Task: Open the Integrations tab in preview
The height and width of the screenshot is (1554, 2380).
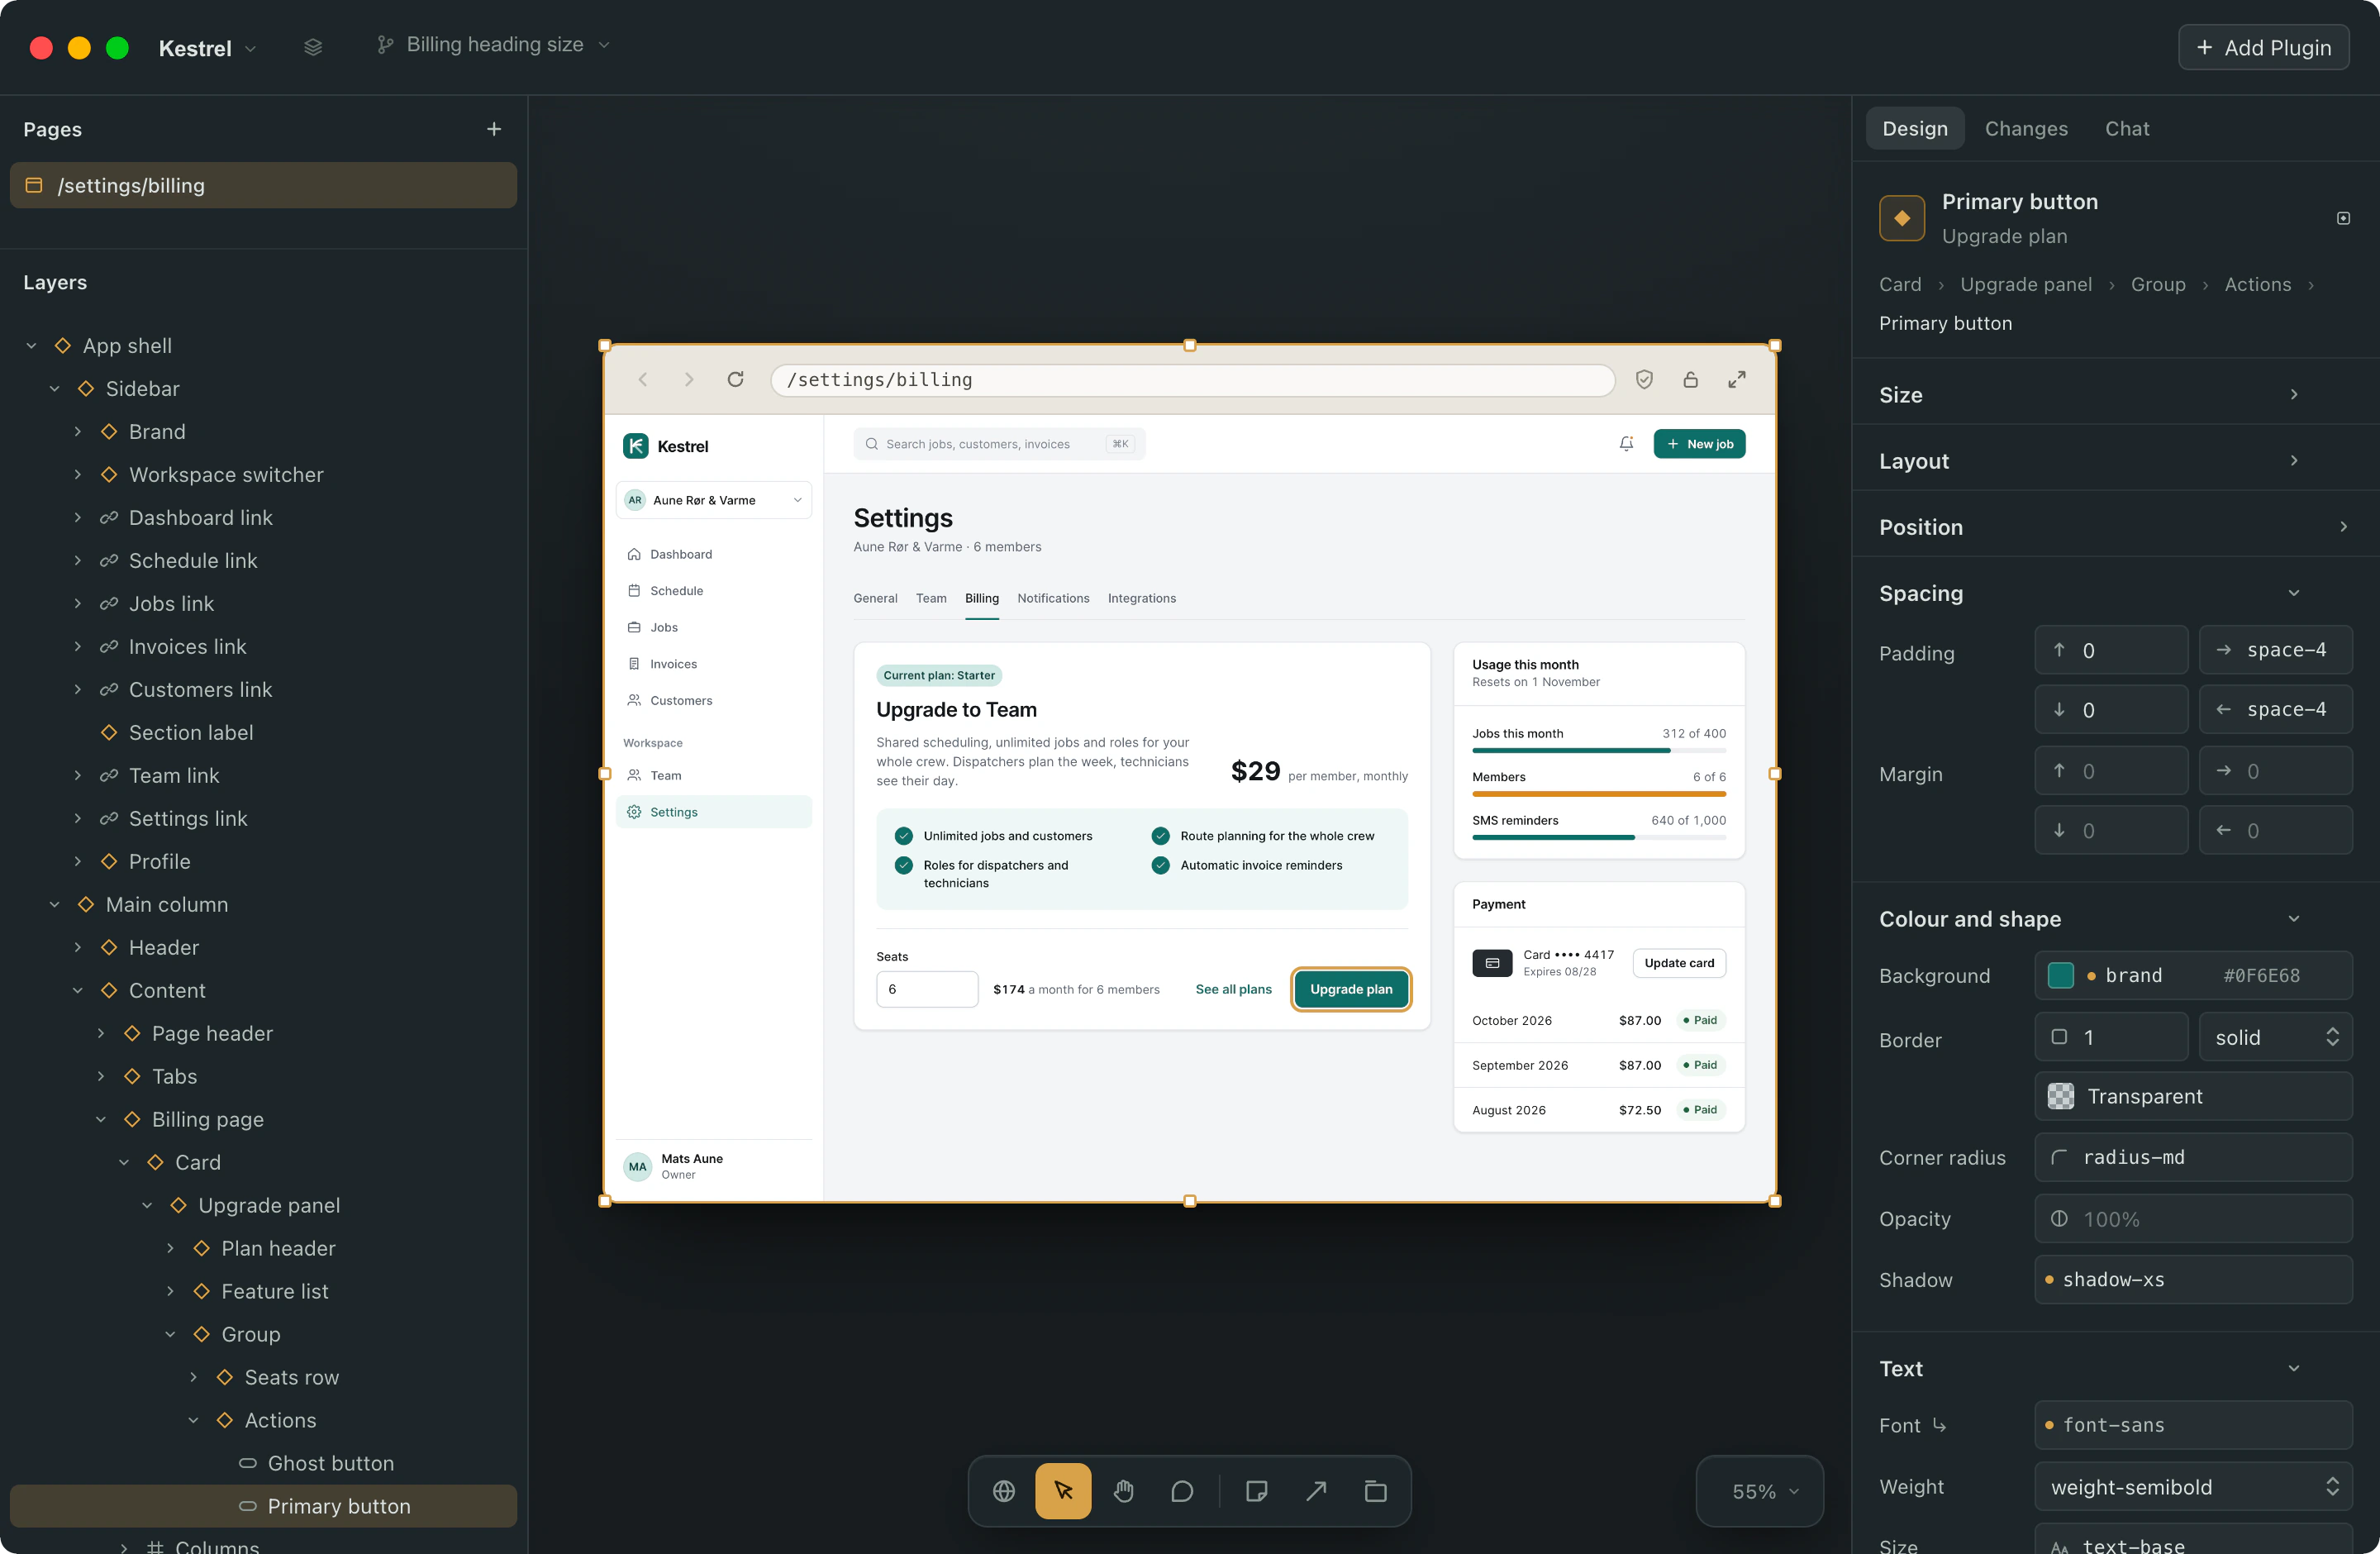Action: pyautogui.click(x=1141, y=598)
